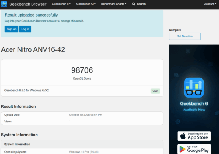Click the Acer Nitro ANV16-42 heading

tap(33, 49)
